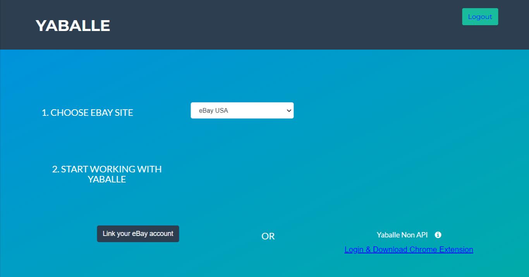Click the info icon beside Yaballe Non API
529x277 pixels.
tap(438, 235)
